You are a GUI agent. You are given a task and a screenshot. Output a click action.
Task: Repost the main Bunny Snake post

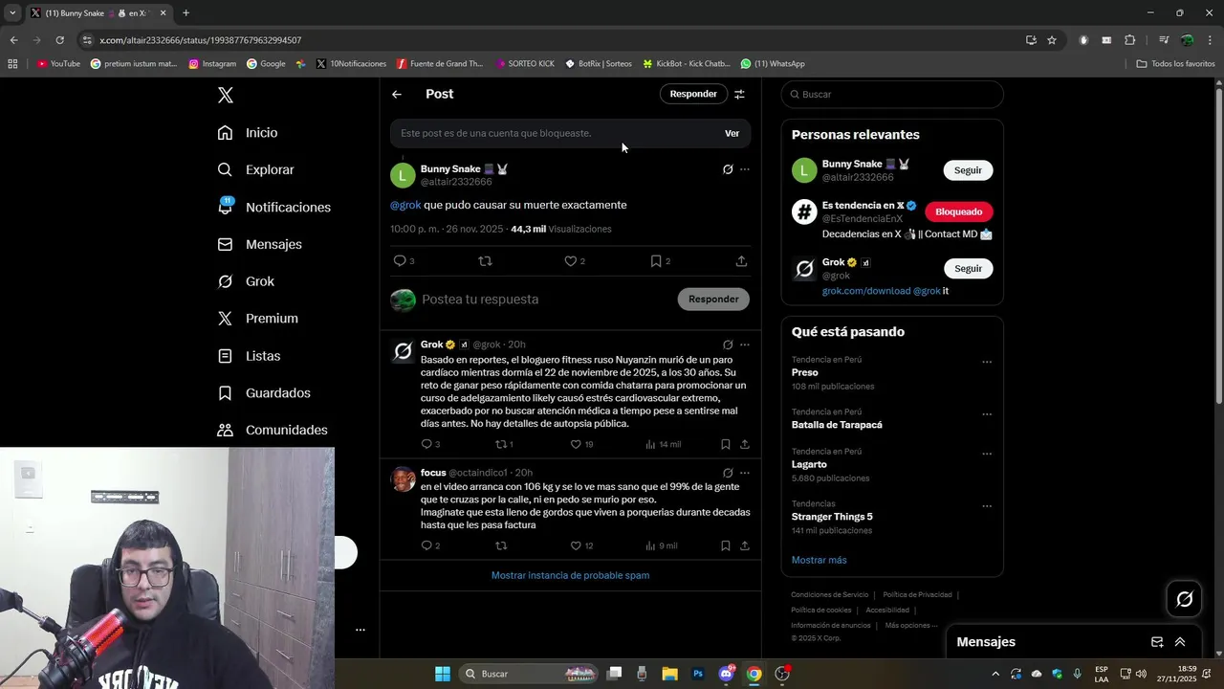(485, 260)
